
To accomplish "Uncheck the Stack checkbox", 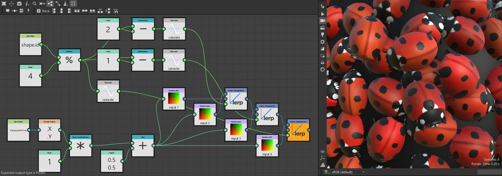I will pos(39,11).
